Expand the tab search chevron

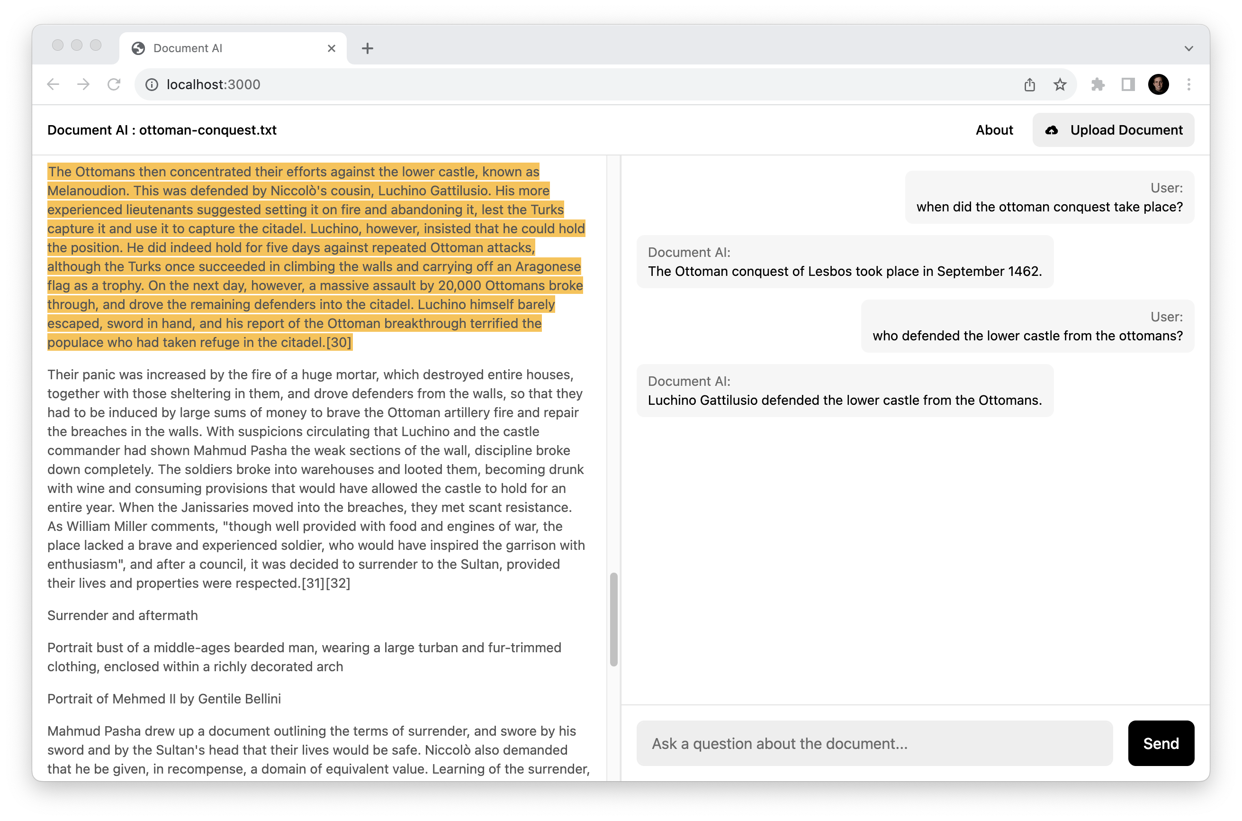tap(1188, 48)
